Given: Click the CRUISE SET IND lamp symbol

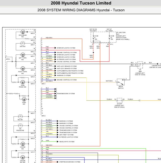Looking at the screenshot, I should tap(23, 157).
